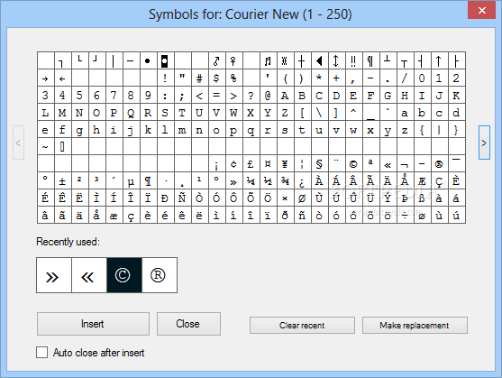Pick the Æ ligature capital letter
This screenshot has height=378, width=502.
pos(422,181)
